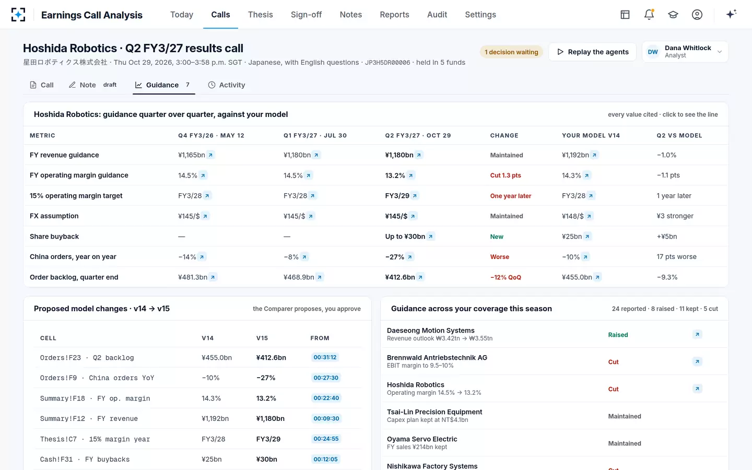Switch to the Today nav item
The width and height of the screenshot is (752, 470).
pos(182,15)
